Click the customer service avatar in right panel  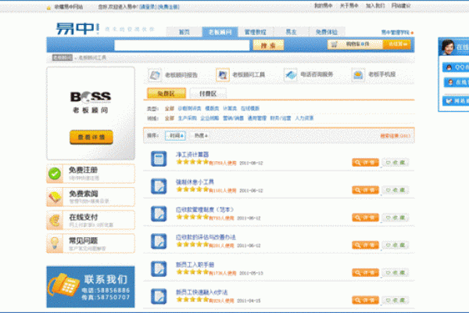(x=447, y=47)
